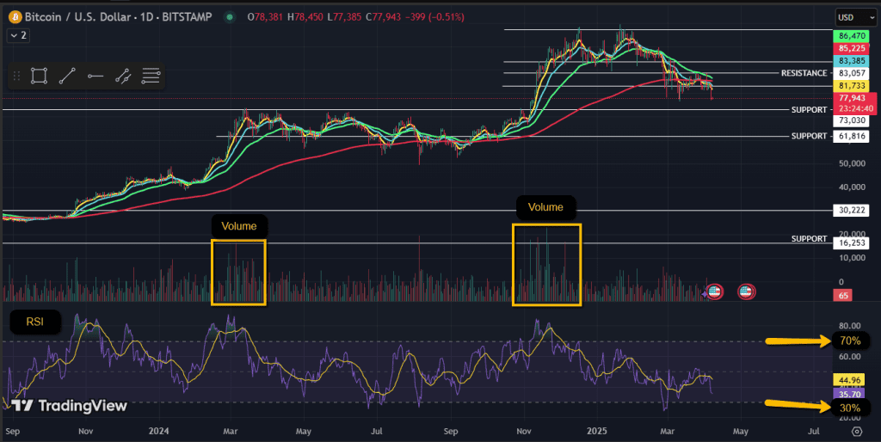Click the white 83,057 price tag
The height and width of the screenshot is (442, 881).
click(x=851, y=73)
